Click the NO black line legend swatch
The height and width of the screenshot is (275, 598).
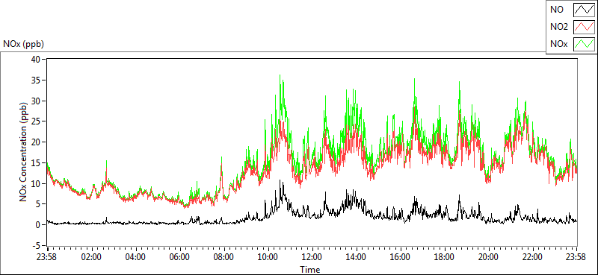[x=584, y=10]
